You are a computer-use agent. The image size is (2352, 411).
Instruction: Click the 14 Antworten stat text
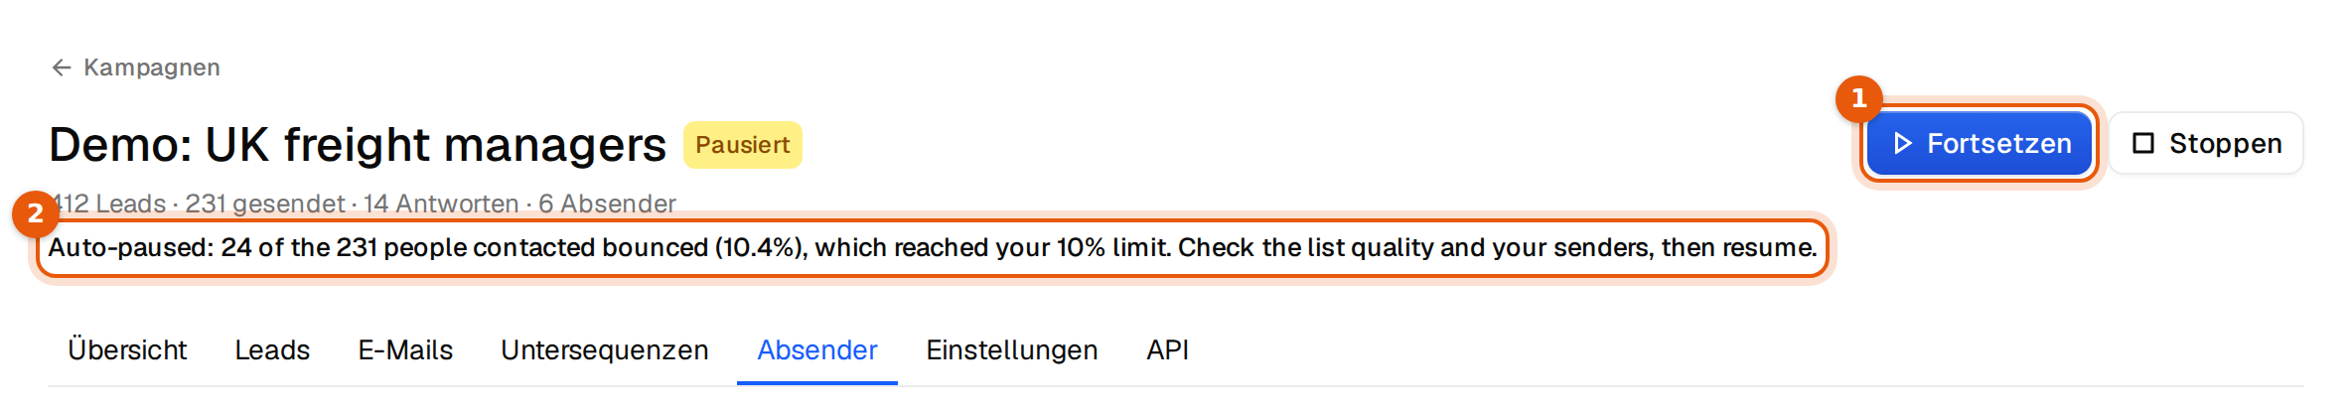[x=441, y=204]
